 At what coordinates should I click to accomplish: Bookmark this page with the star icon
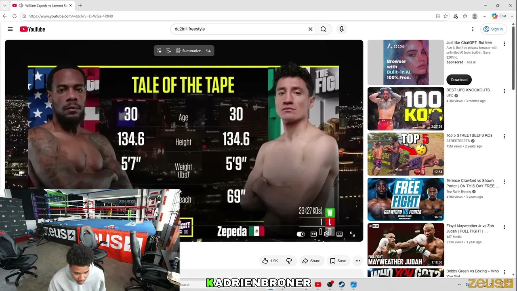click(446, 16)
